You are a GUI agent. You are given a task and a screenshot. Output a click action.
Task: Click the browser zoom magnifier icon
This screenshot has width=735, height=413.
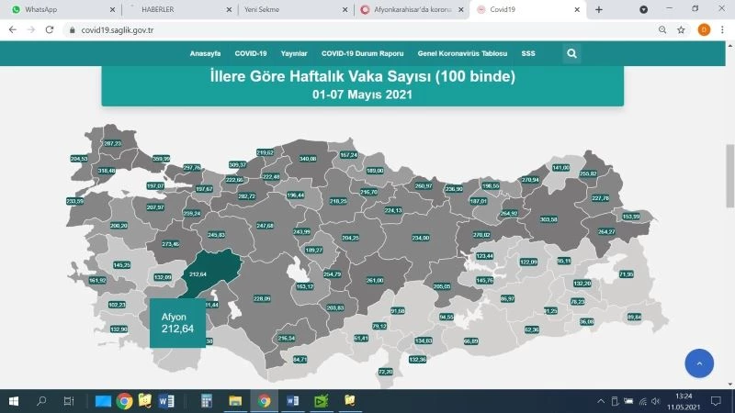tap(662, 29)
